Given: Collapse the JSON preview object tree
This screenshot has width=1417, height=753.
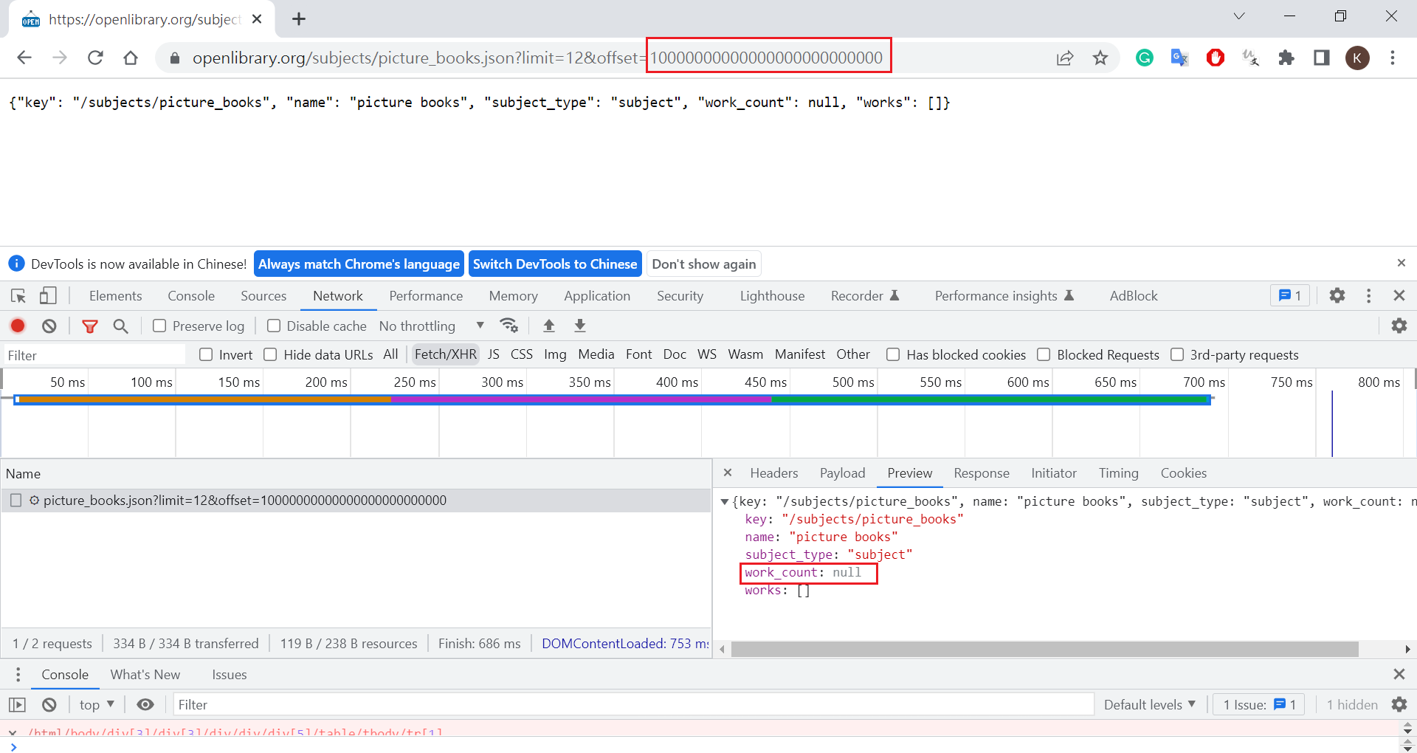Looking at the screenshot, I should (725, 502).
